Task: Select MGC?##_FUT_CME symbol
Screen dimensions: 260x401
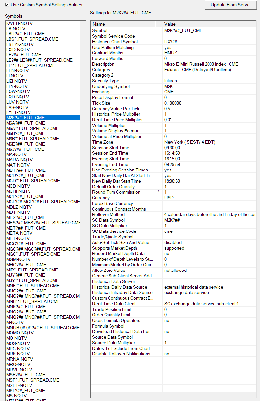Action: pyautogui.click(x=26, y=244)
